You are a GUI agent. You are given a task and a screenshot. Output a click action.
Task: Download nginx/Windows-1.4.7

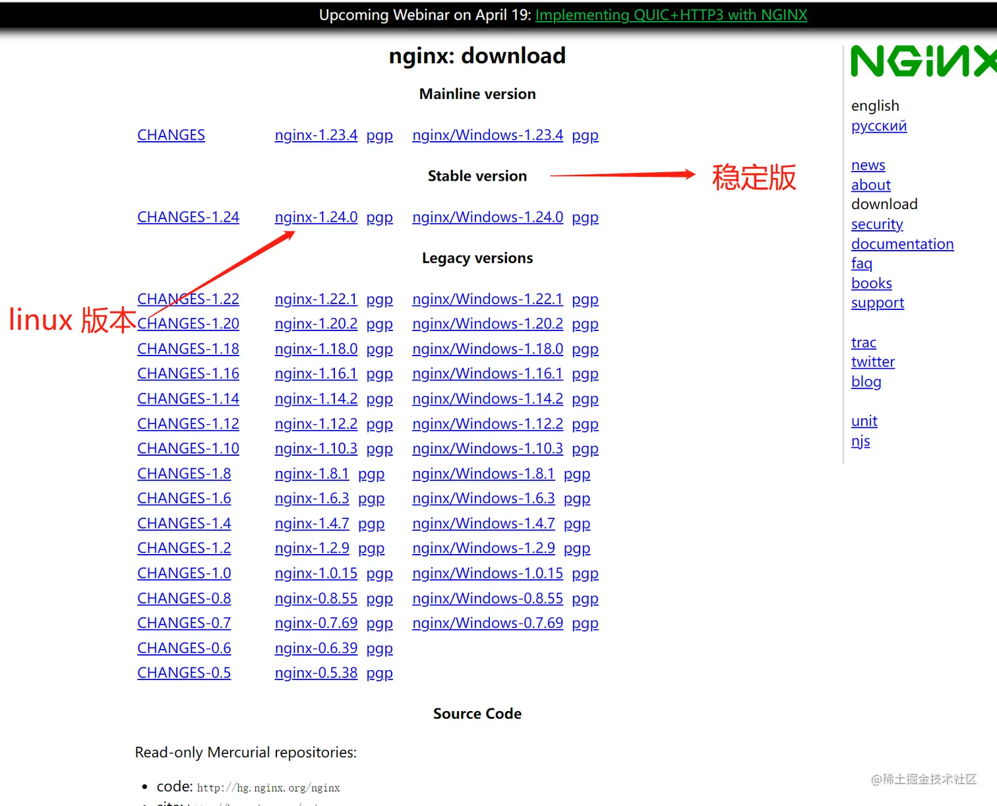(483, 523)
